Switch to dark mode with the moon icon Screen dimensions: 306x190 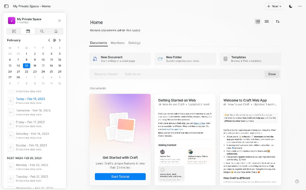pos(291,6)
